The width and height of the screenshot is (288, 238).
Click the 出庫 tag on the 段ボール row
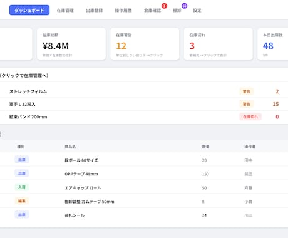tap(22, 160)
